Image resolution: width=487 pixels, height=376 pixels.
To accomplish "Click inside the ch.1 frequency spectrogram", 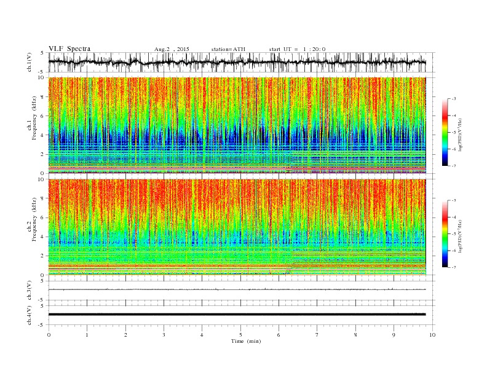I will click(x=237, y=125).
